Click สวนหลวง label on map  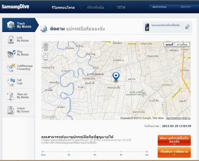(x=118, y=60)
